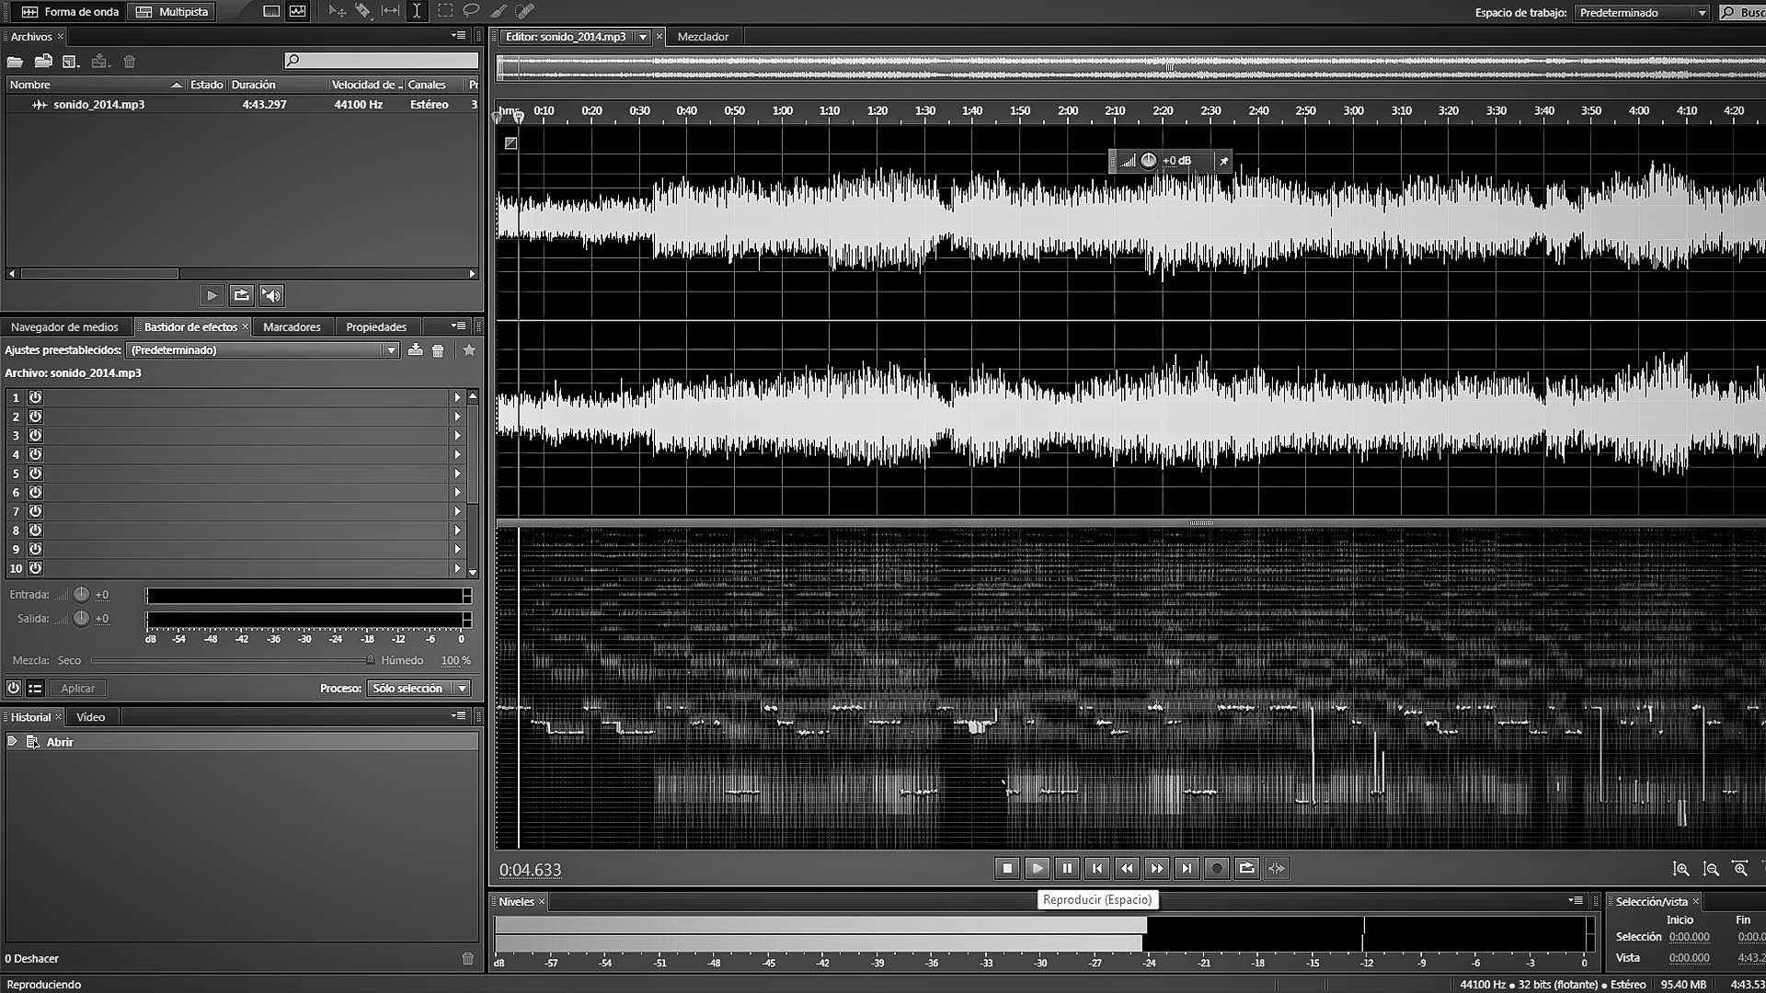This screenshot has width=1766, height=993.
Task: Click the Stop button in transport controls
Action: pos(1007,868)
